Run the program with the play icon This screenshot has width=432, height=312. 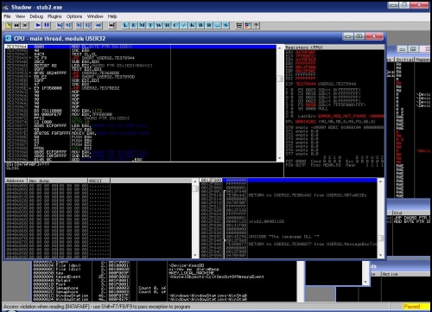pos(38,25)
